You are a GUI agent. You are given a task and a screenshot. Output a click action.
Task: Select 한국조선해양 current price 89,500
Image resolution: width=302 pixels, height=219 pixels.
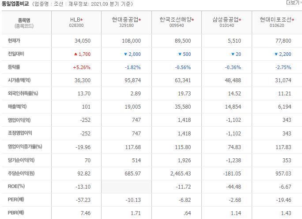tap(183, 41)
